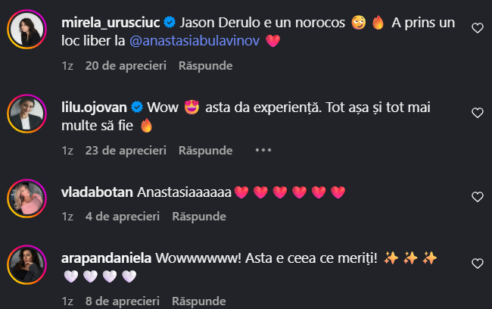Click username vladabotan
This screenshot has width=492, height=309.
pyautogui.click(x=97, y=192)
